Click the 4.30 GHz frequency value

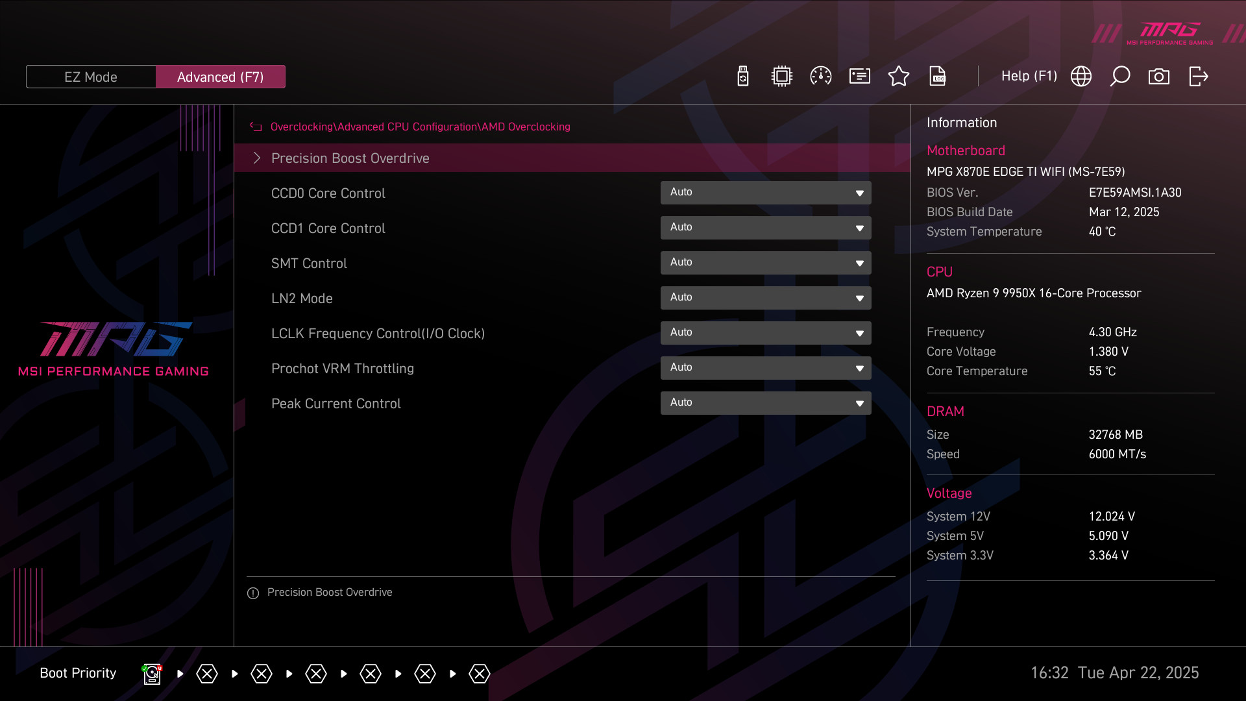(1113, 332)
